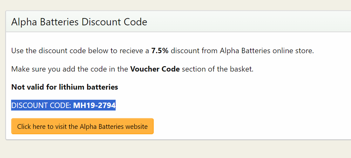The image size is (351, 158).
Task: Click the panel heading "Alpha Batteries Discount Code"
Action: (79, 22)
